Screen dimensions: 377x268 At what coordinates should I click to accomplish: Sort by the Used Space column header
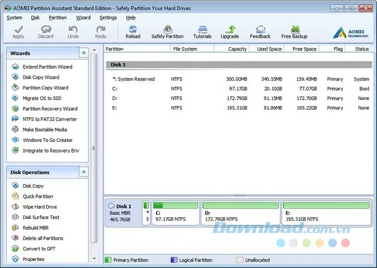[x=267, y=49]
